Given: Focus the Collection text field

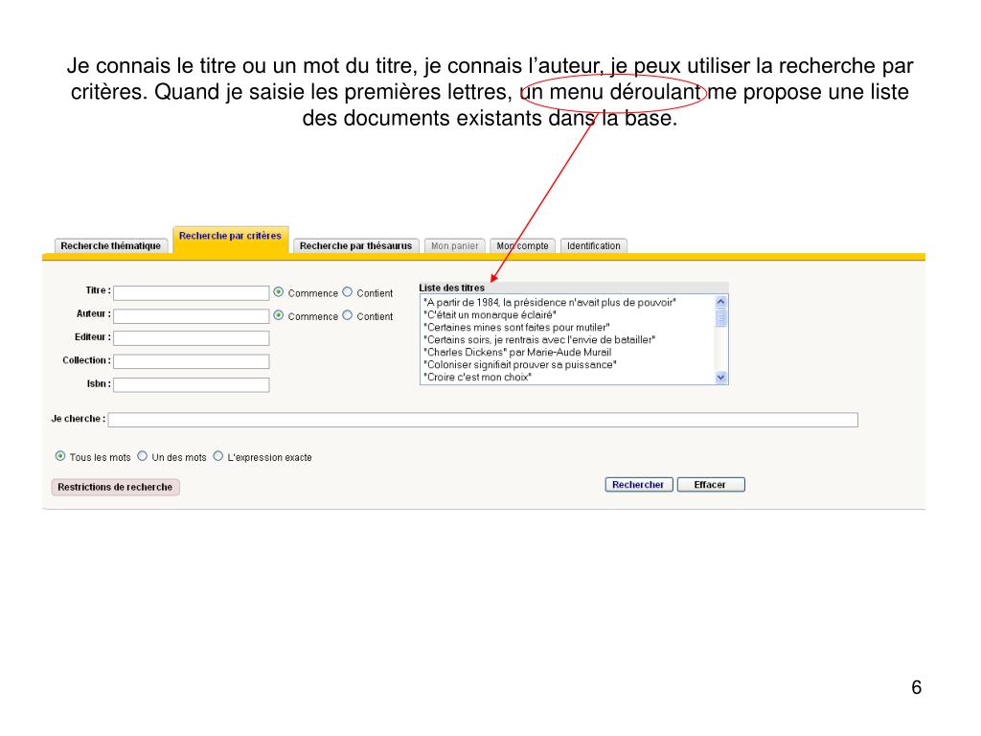Looking at the screenshot, I should 192,361.
